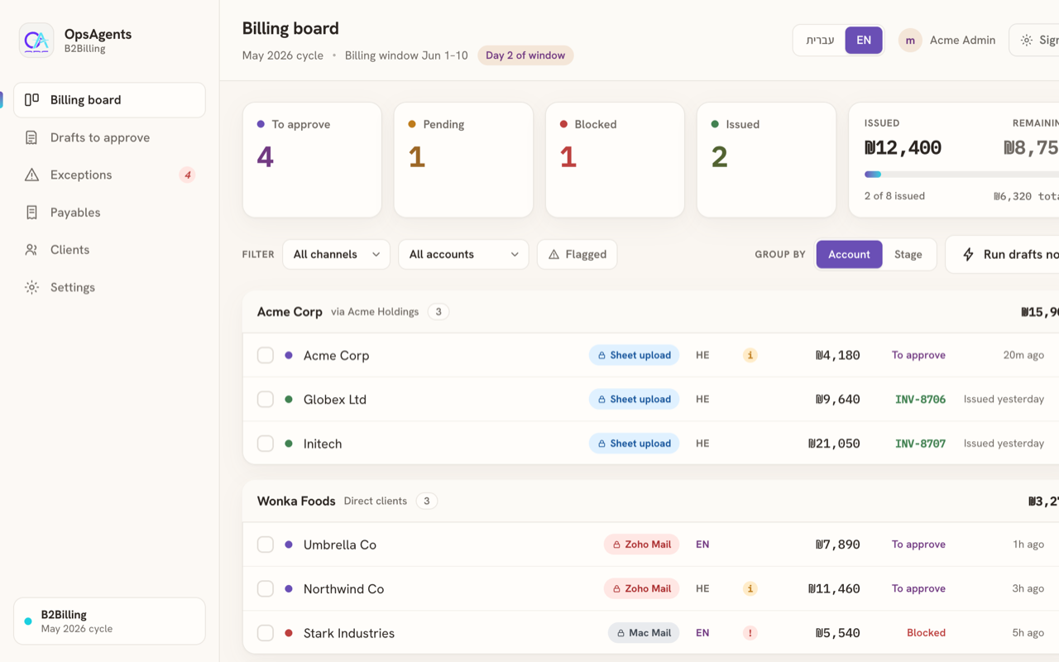The image size is (1059, 662).
Task: Click the Day 2 of window badge
Action: (x=525, y=55)
